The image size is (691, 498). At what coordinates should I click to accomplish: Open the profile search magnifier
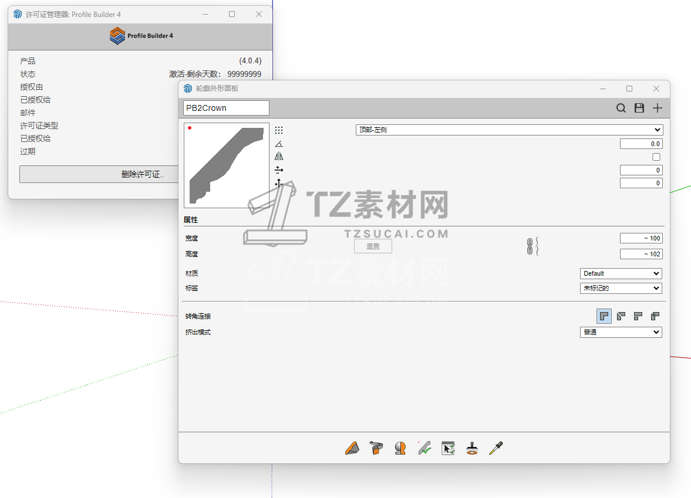[621, 108]
